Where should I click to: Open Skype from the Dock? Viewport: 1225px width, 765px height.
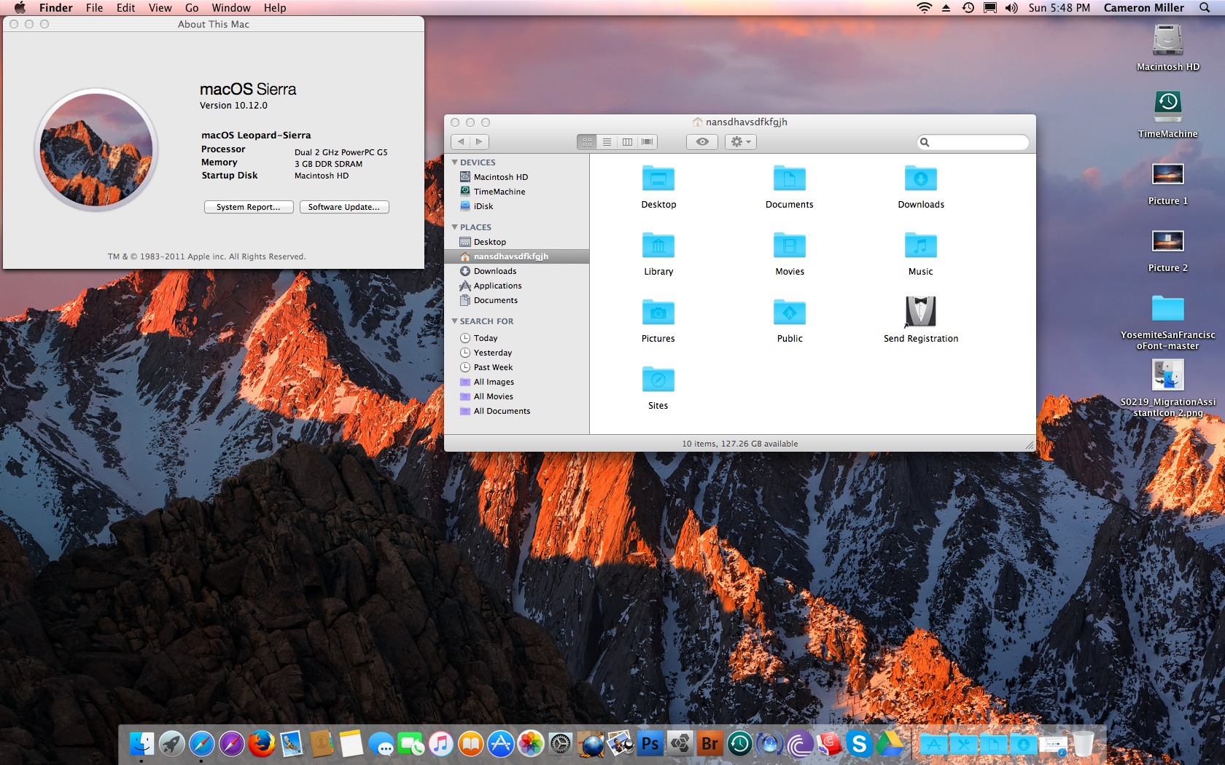859,744
